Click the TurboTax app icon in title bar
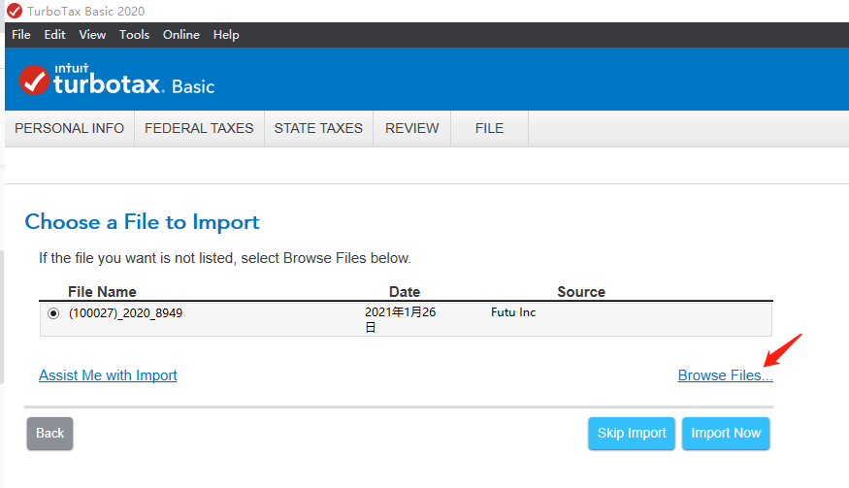 14,11
